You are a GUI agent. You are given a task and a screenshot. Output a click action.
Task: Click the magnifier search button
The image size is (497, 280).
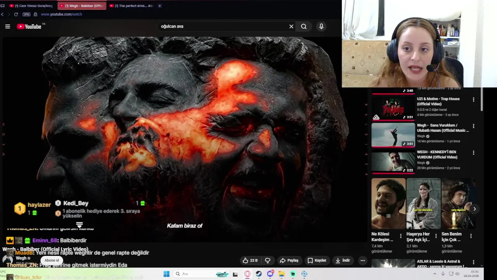304,26
